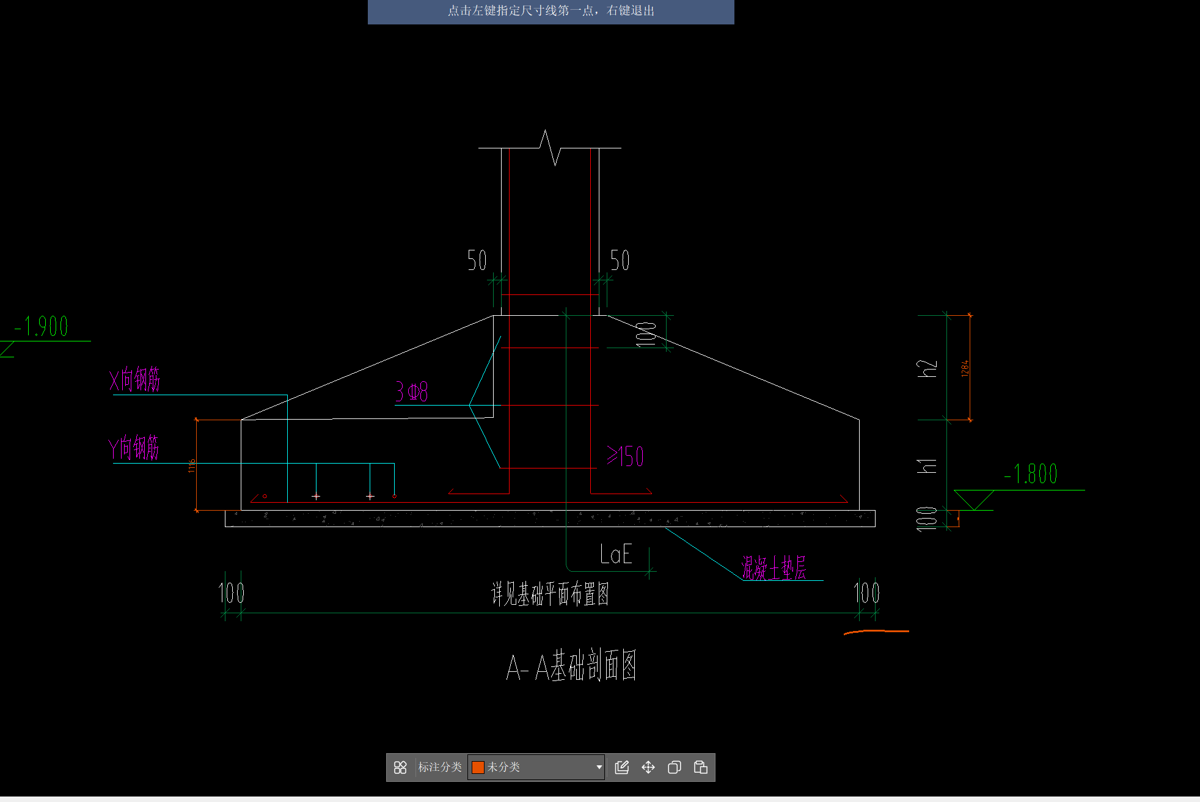The height and width of the screenshot is (802, 1200).
Task: Click the h2 dimension label
Action: (927, 368)
